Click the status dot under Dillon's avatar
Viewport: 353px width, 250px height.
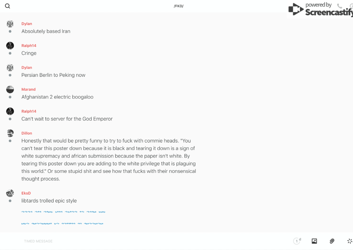[x=10, y=141]
